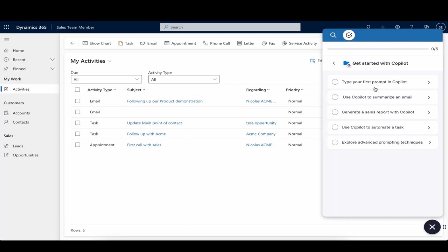Mark Use Copilot to summarize an email circle

335,97
